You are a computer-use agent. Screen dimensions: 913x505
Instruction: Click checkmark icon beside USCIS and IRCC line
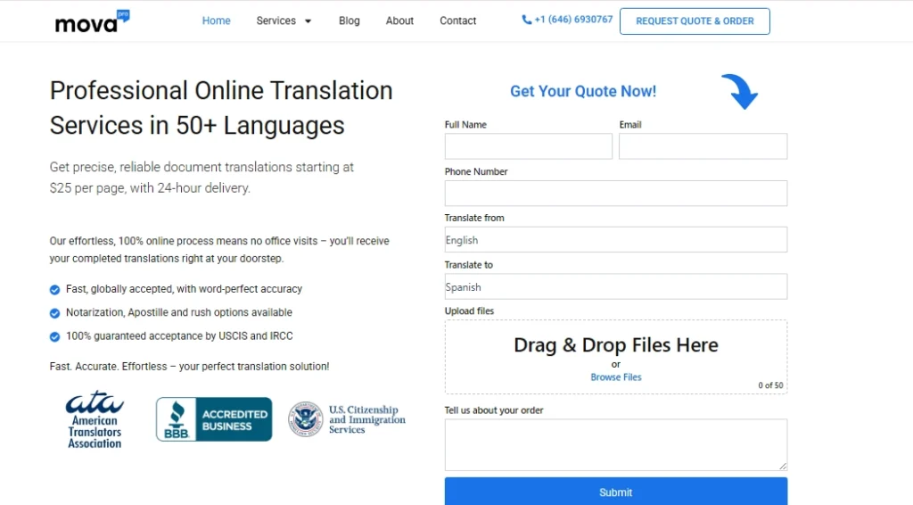[54, 336]
